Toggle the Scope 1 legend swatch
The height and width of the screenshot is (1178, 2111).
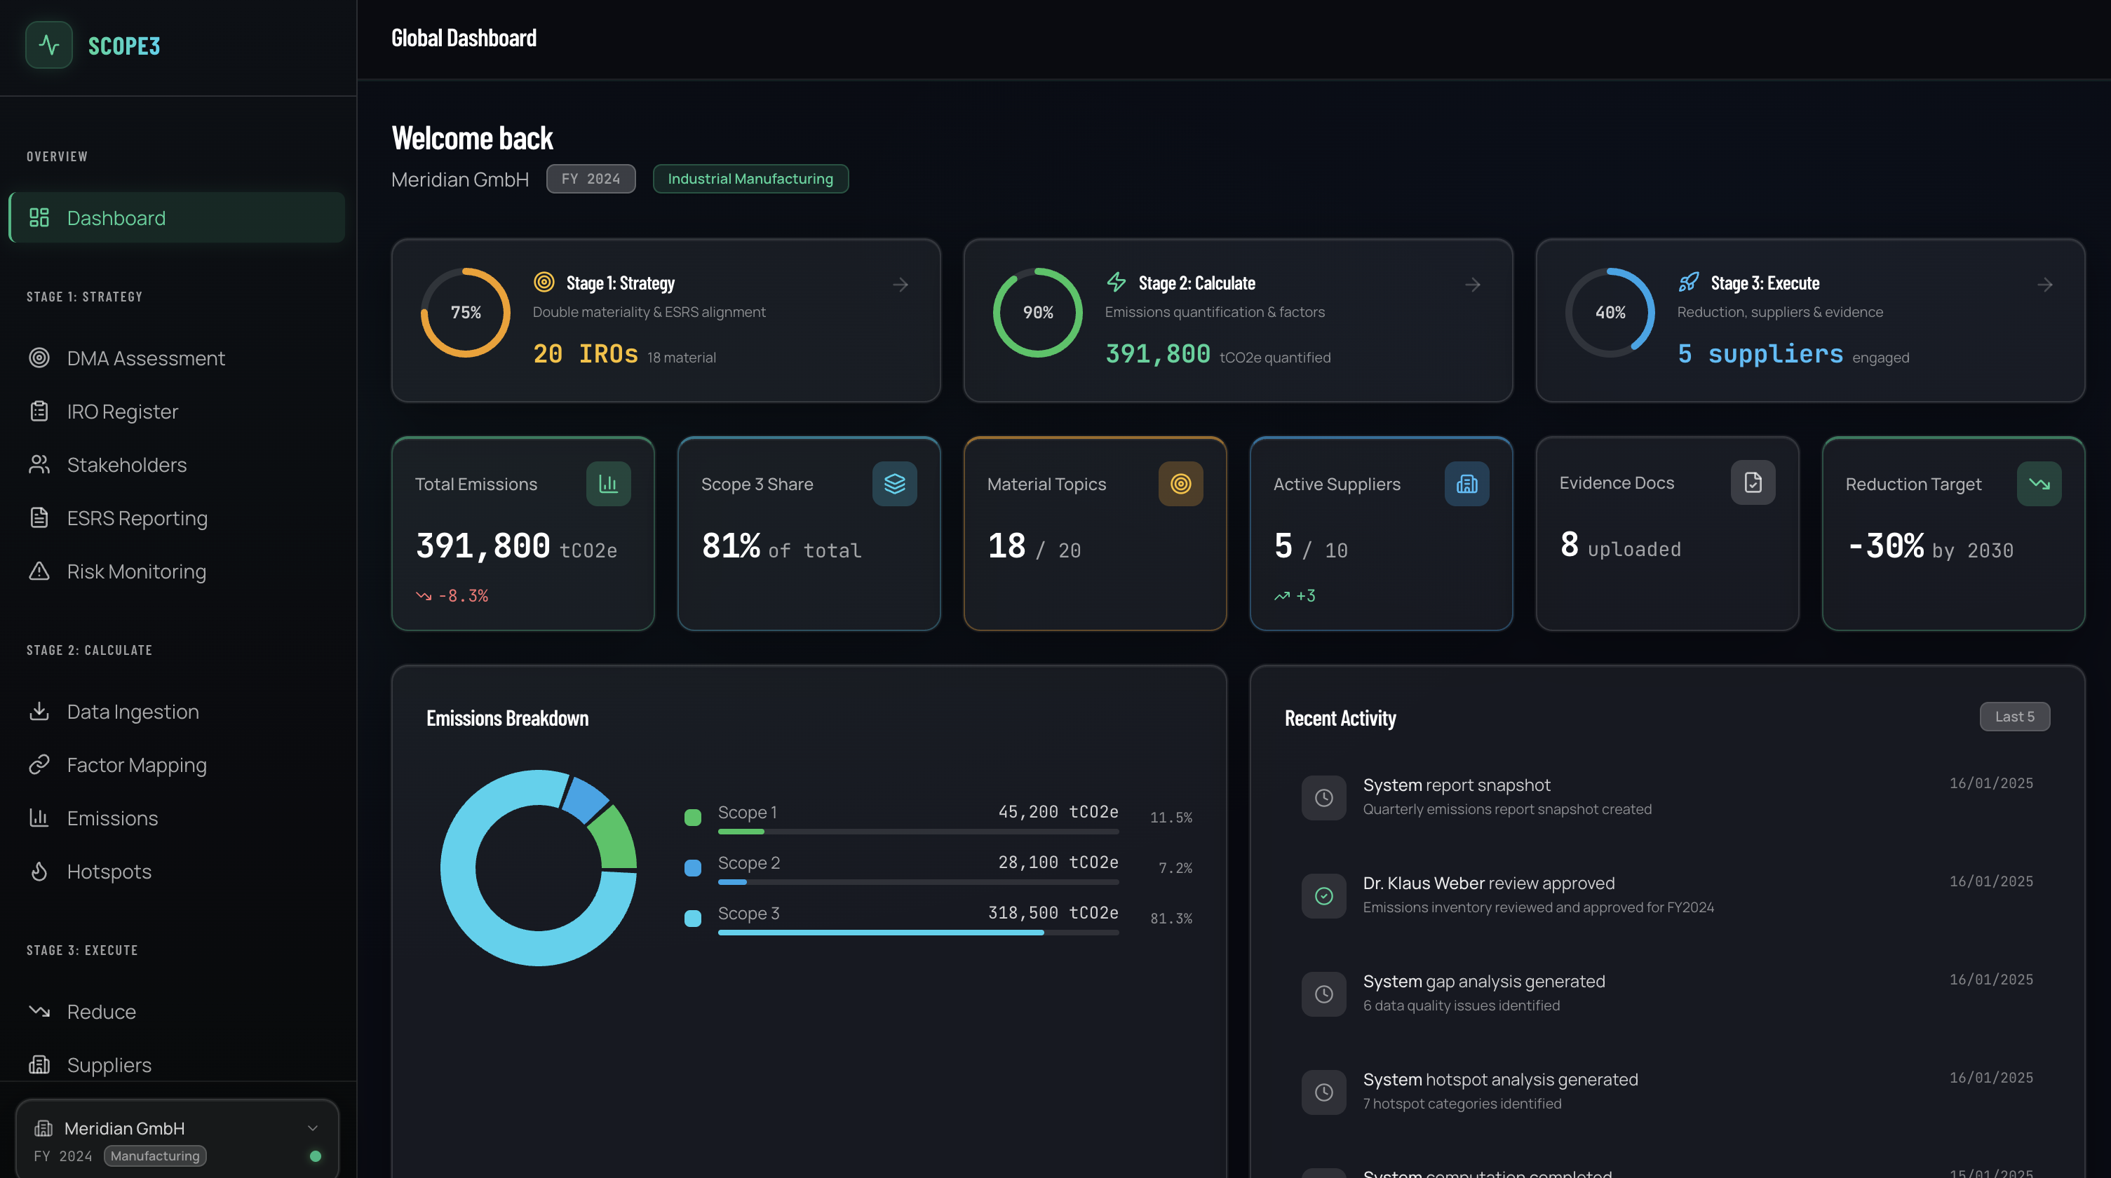click(692, 817)
